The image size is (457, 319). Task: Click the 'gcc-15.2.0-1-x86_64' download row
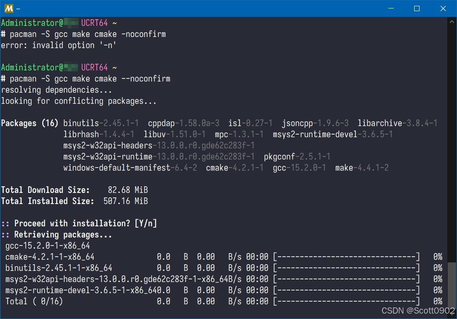48,246
